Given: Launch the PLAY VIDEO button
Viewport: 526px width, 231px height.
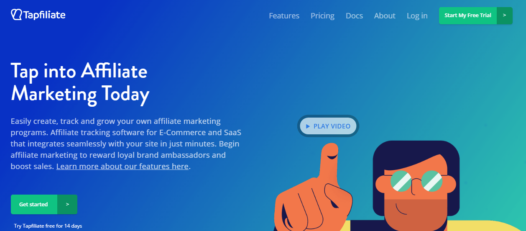Looking at the screenshot, I should click(328, 126).
